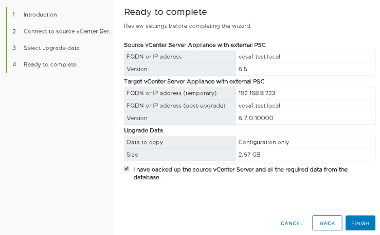Click the Finish button

tap(360, 223)
